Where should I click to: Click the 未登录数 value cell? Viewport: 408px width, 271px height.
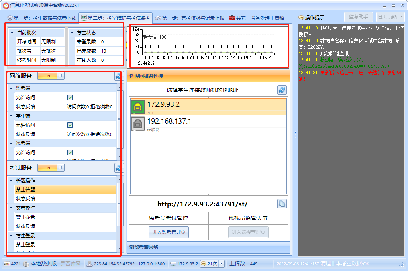[112, 42]
